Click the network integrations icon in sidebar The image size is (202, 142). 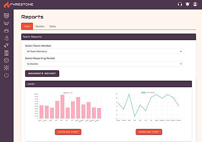pos(6,68)
